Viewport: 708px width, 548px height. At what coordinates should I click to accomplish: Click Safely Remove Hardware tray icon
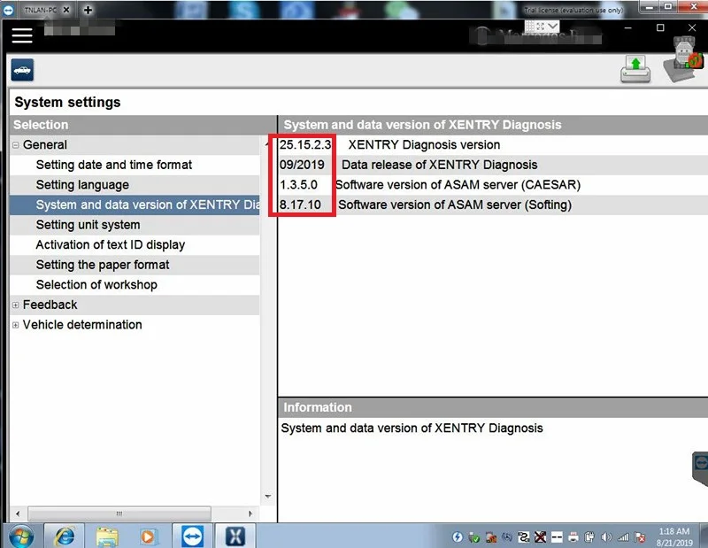tap(473, 537)
